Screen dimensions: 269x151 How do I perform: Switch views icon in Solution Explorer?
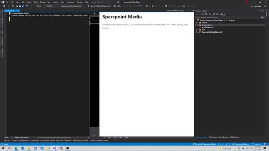[206, 14]
